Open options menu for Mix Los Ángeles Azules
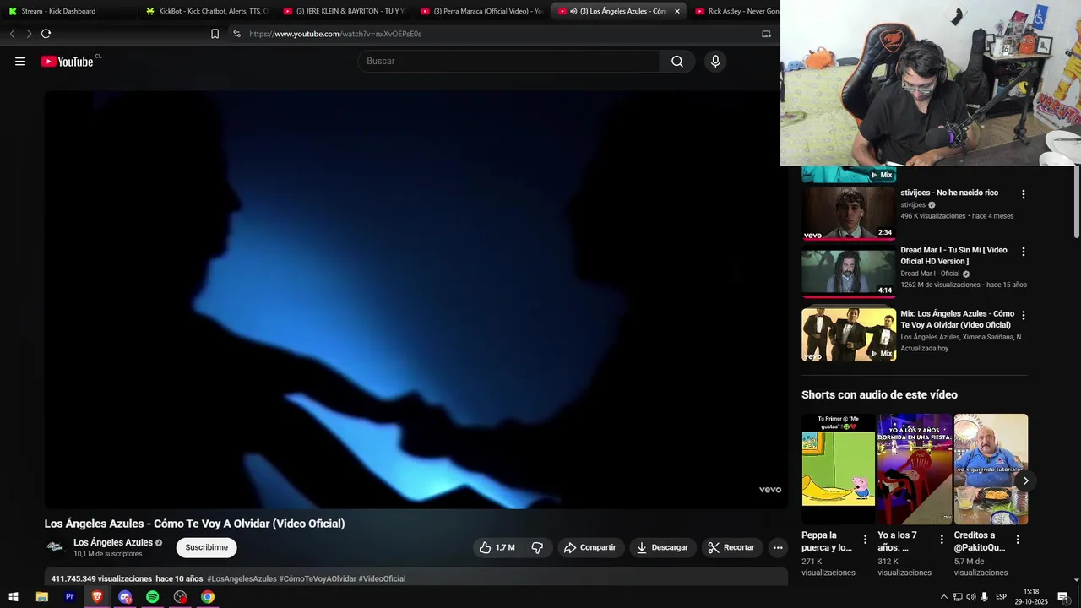This screenshot has width=1081, height=608. click(x=1024, y=315)
